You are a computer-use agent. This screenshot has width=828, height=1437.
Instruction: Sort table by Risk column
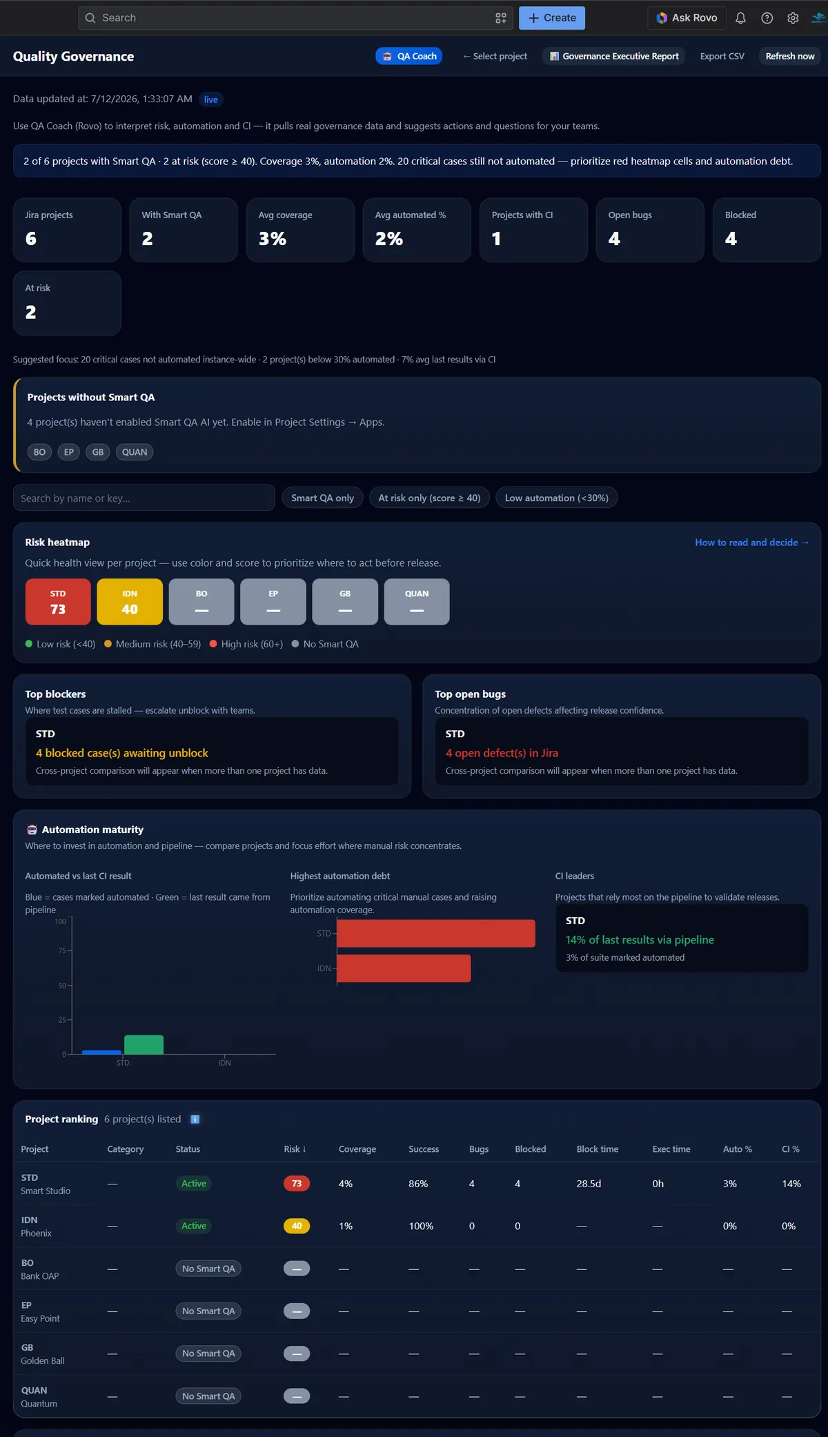click(295, 1149)
